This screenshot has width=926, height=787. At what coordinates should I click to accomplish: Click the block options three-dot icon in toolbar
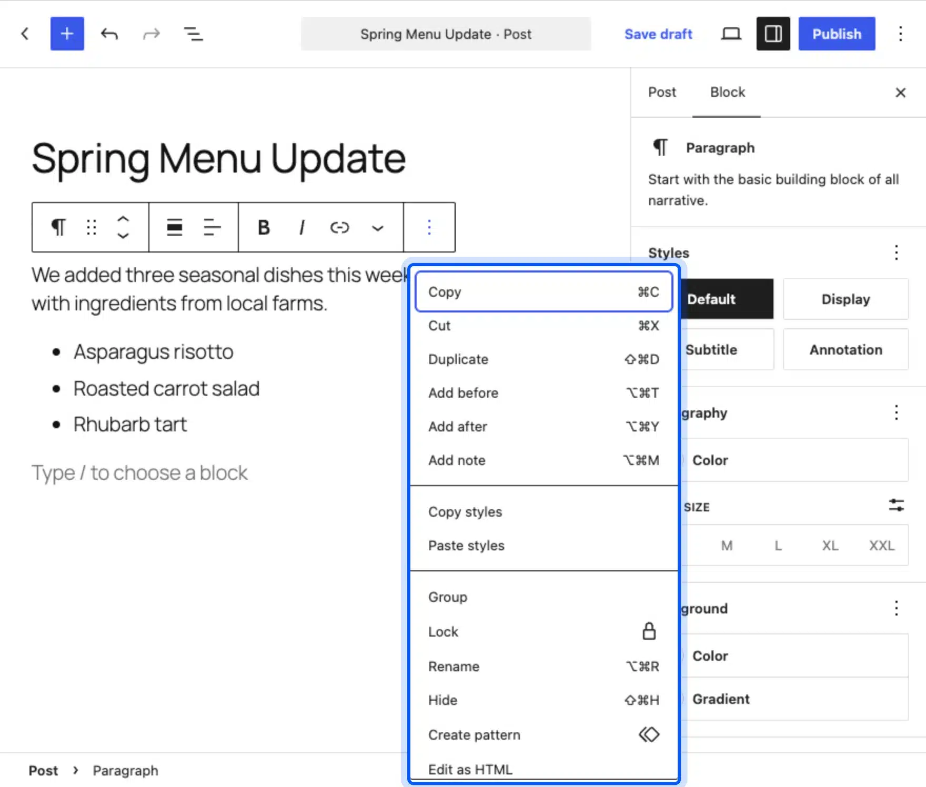[429, 227]
